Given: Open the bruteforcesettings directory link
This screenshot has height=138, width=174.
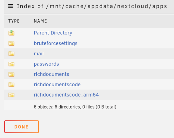Looking at the screenshot, I should pos(56,43).
